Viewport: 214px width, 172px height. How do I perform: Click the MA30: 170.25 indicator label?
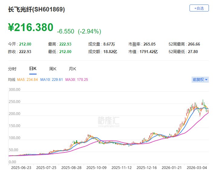[x=76, y=80]
